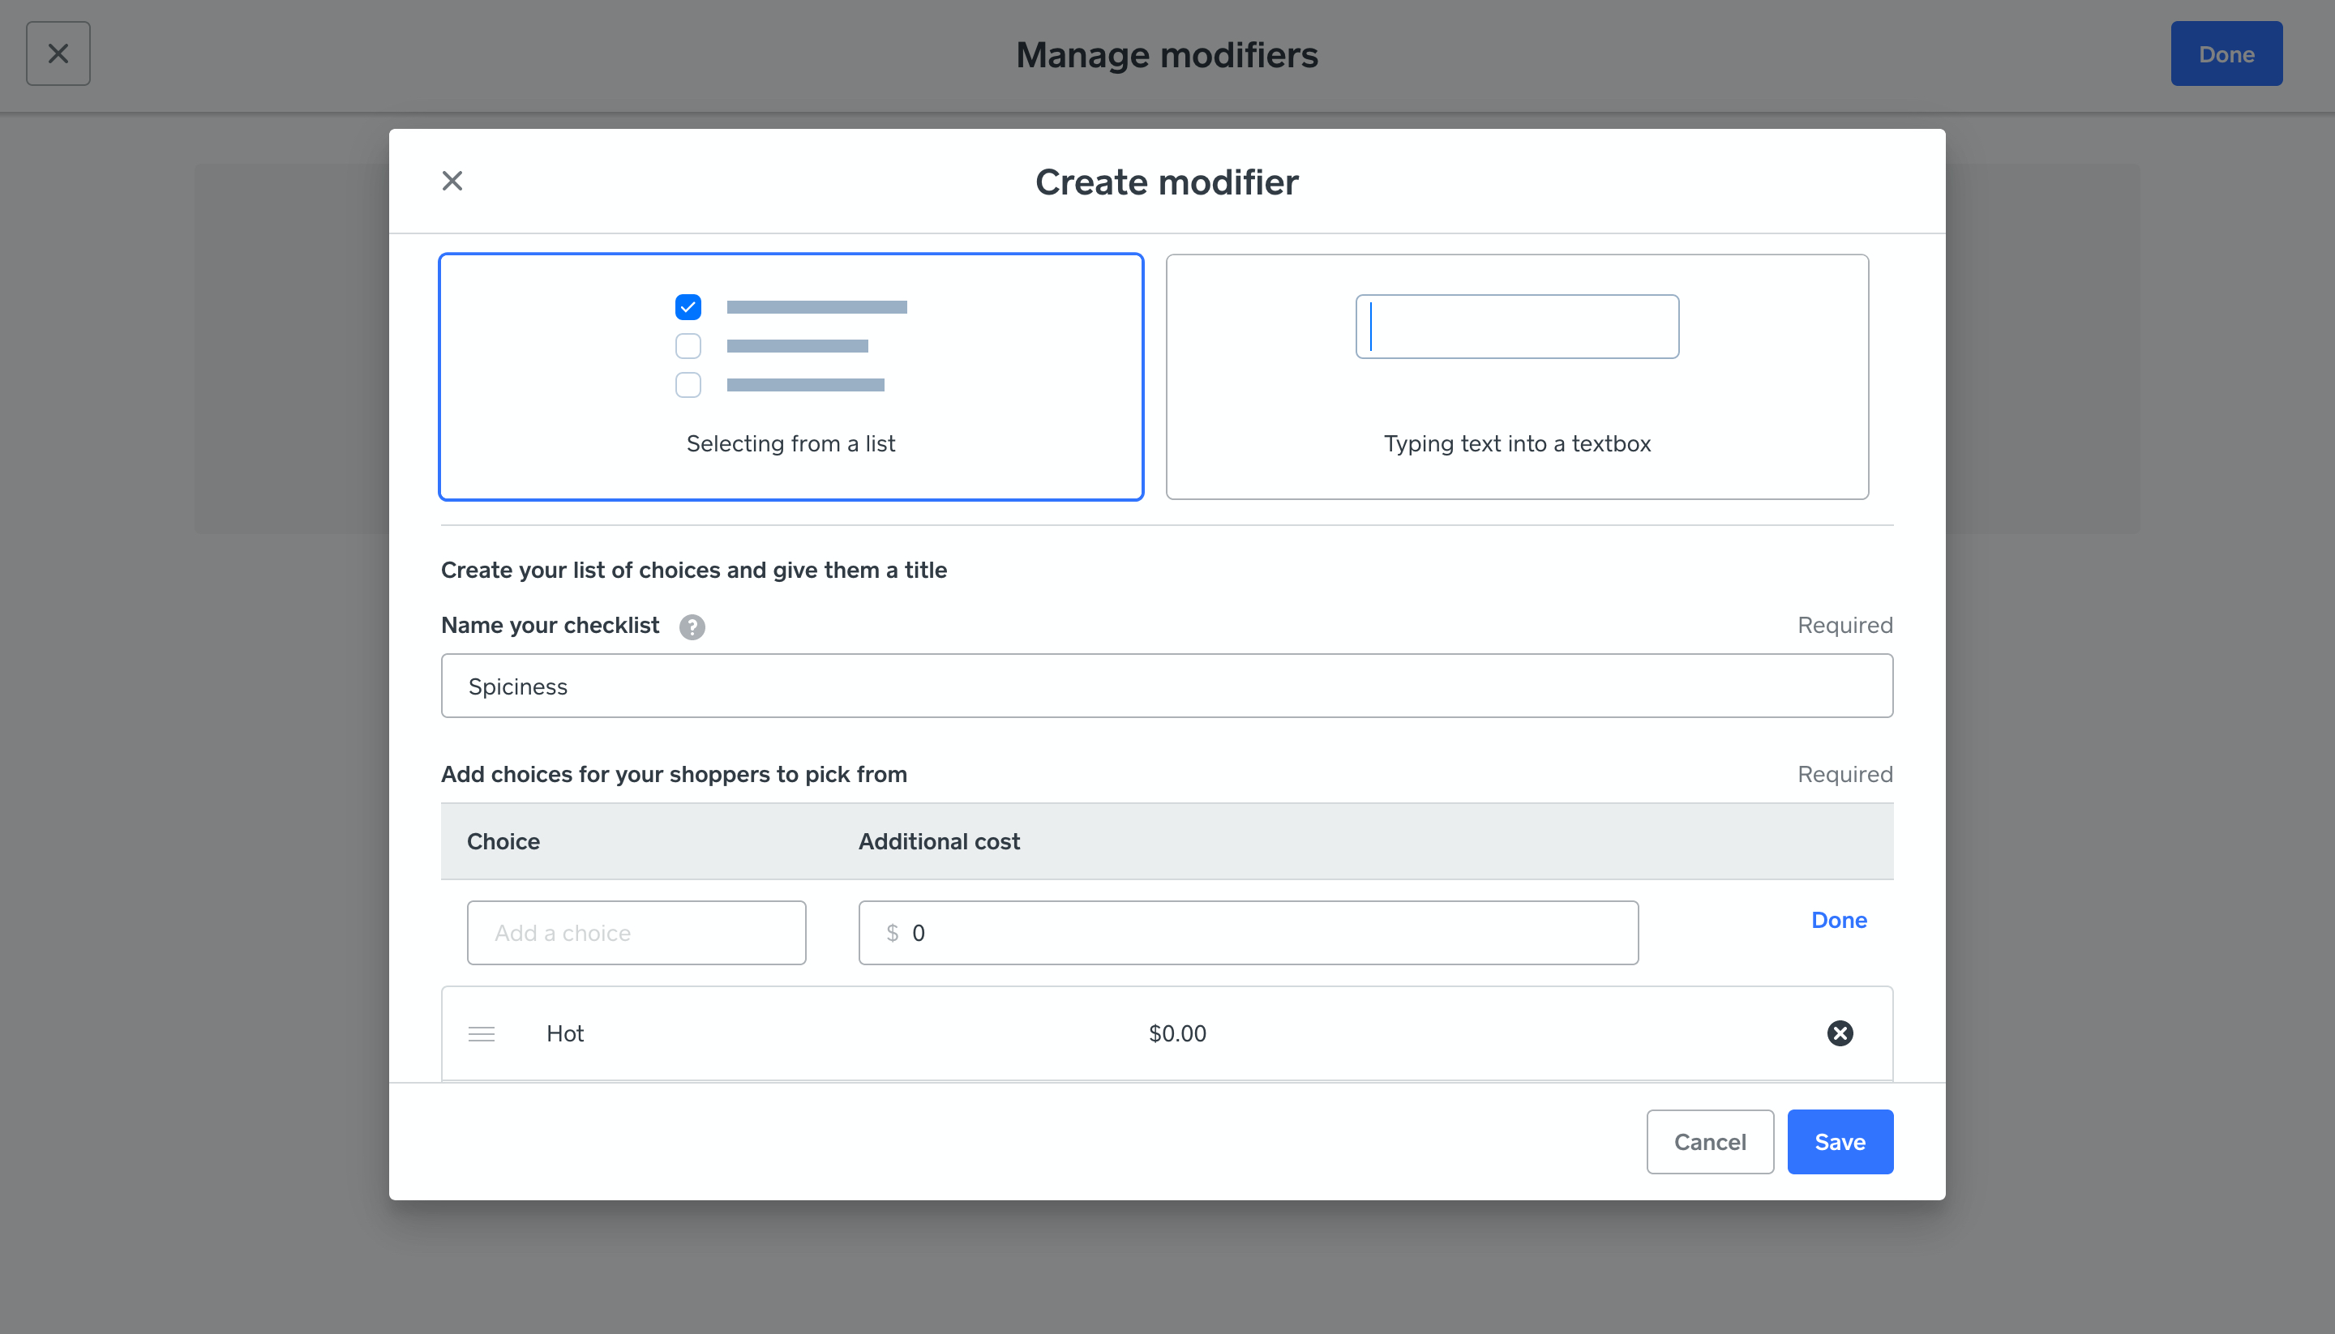2335x1334 pixels.
Task: Close the Create modifier dialog with the X
Action: coord(452,181)
